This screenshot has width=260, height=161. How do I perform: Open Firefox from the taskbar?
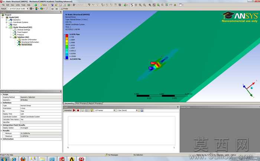(23, 159)
